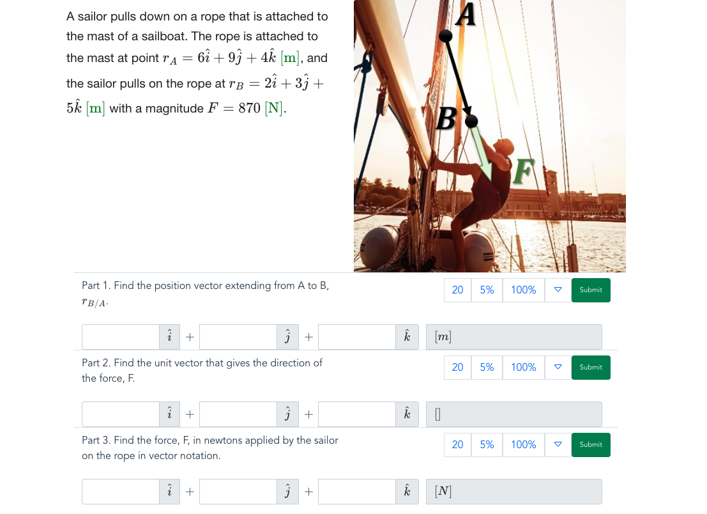
Task: Submit the Part 3 force answer
Action: pos(591,444)
